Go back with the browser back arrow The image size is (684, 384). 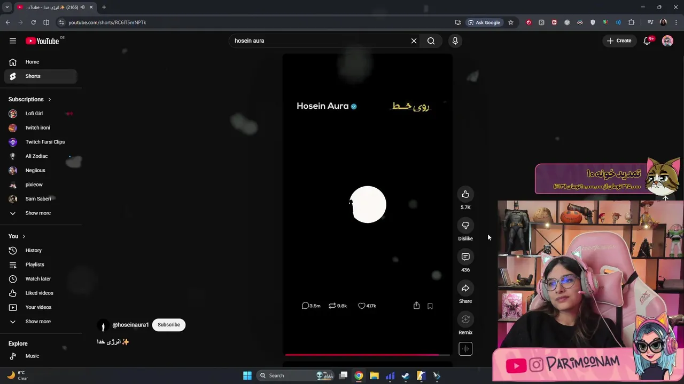coord(7,22)
